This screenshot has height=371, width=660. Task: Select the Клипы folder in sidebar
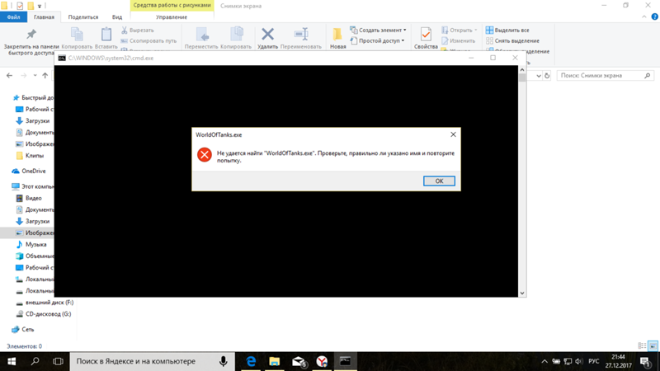(x=30, y=156)
